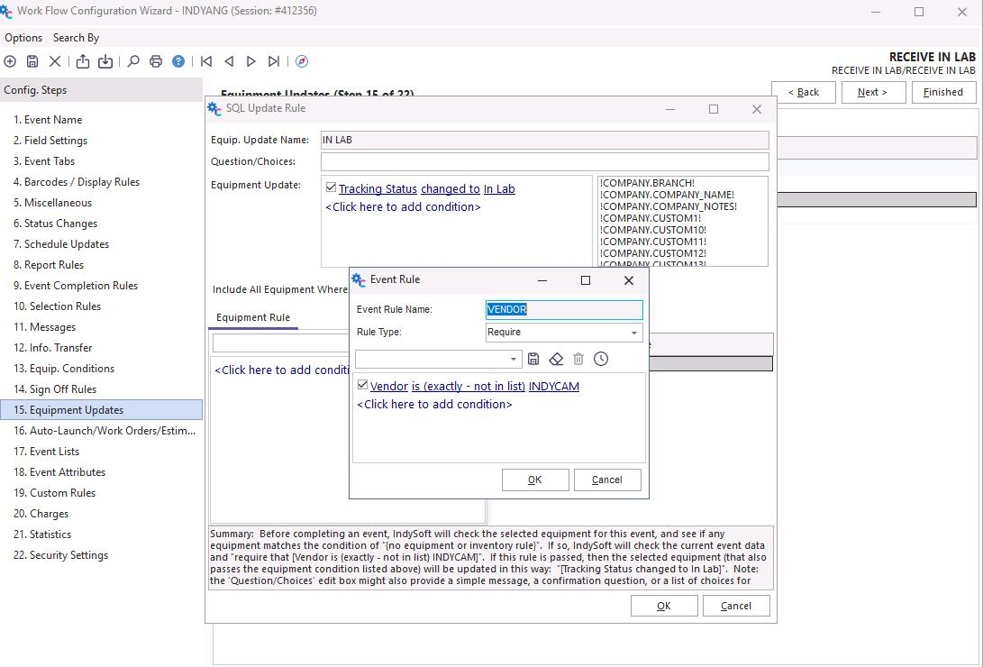Click OK in the Event Rule dialog

(534, 480)
